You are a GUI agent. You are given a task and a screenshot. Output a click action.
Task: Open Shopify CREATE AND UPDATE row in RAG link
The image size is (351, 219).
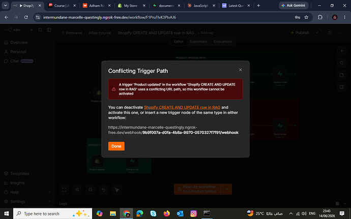(182, 107)
